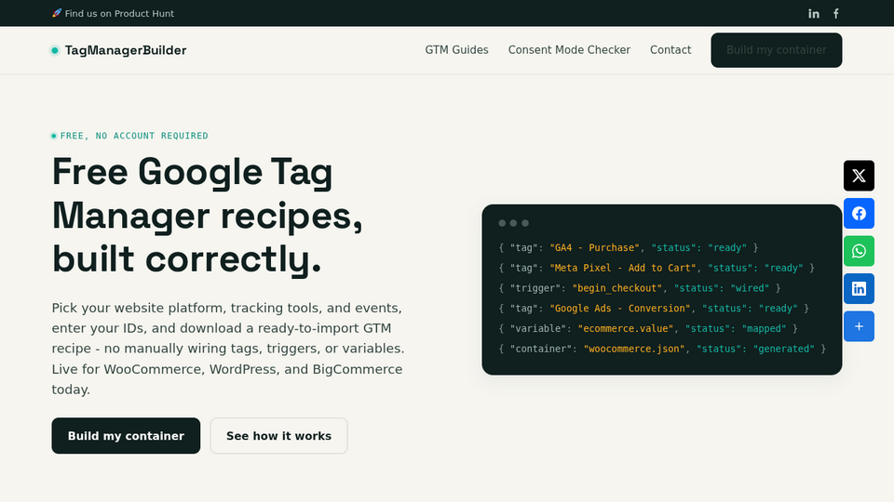Open Consent Mode Checker menu item
894x502 pixels.
pyautogui.click(x=569, y=50)
